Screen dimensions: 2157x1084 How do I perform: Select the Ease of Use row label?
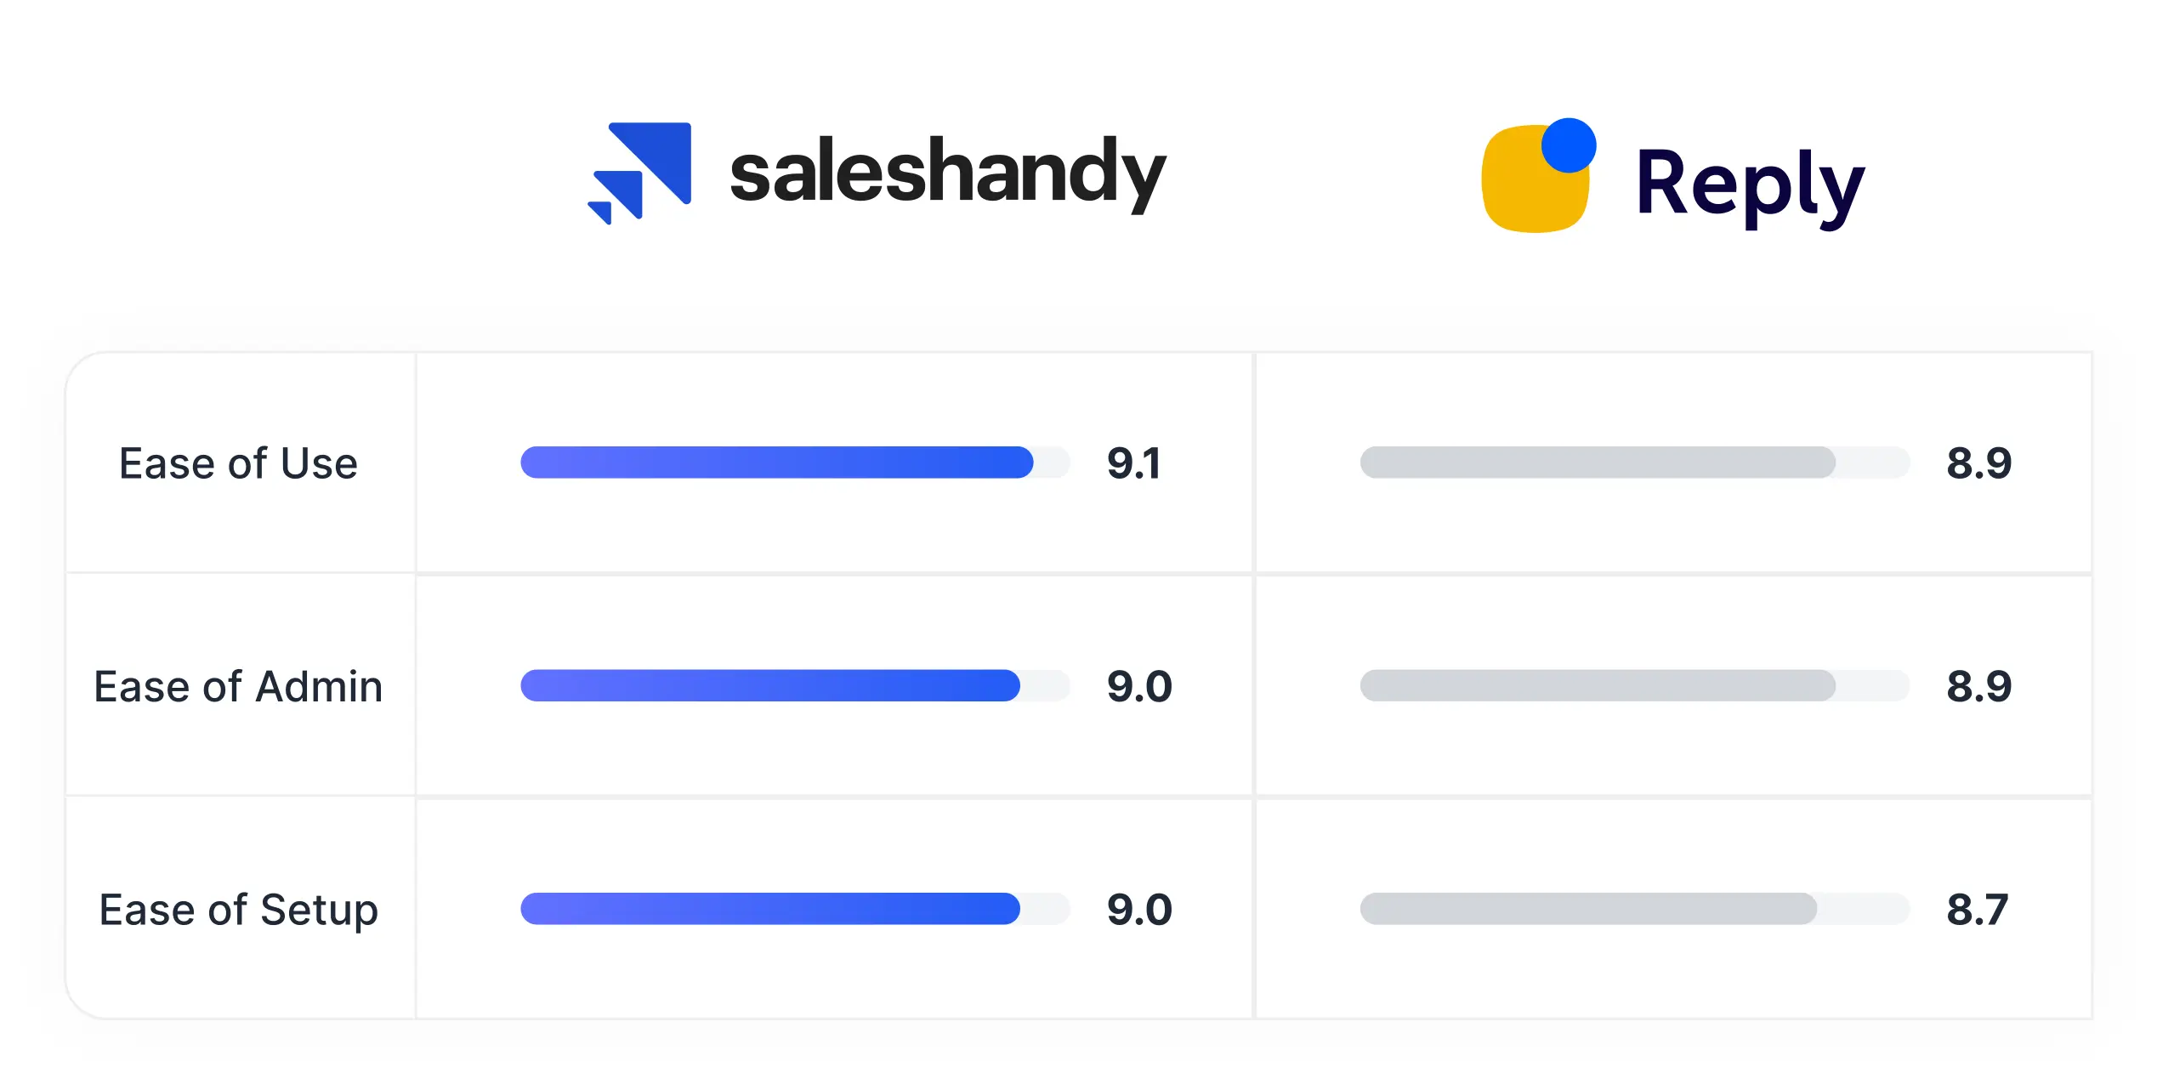[x=238, y=463]
